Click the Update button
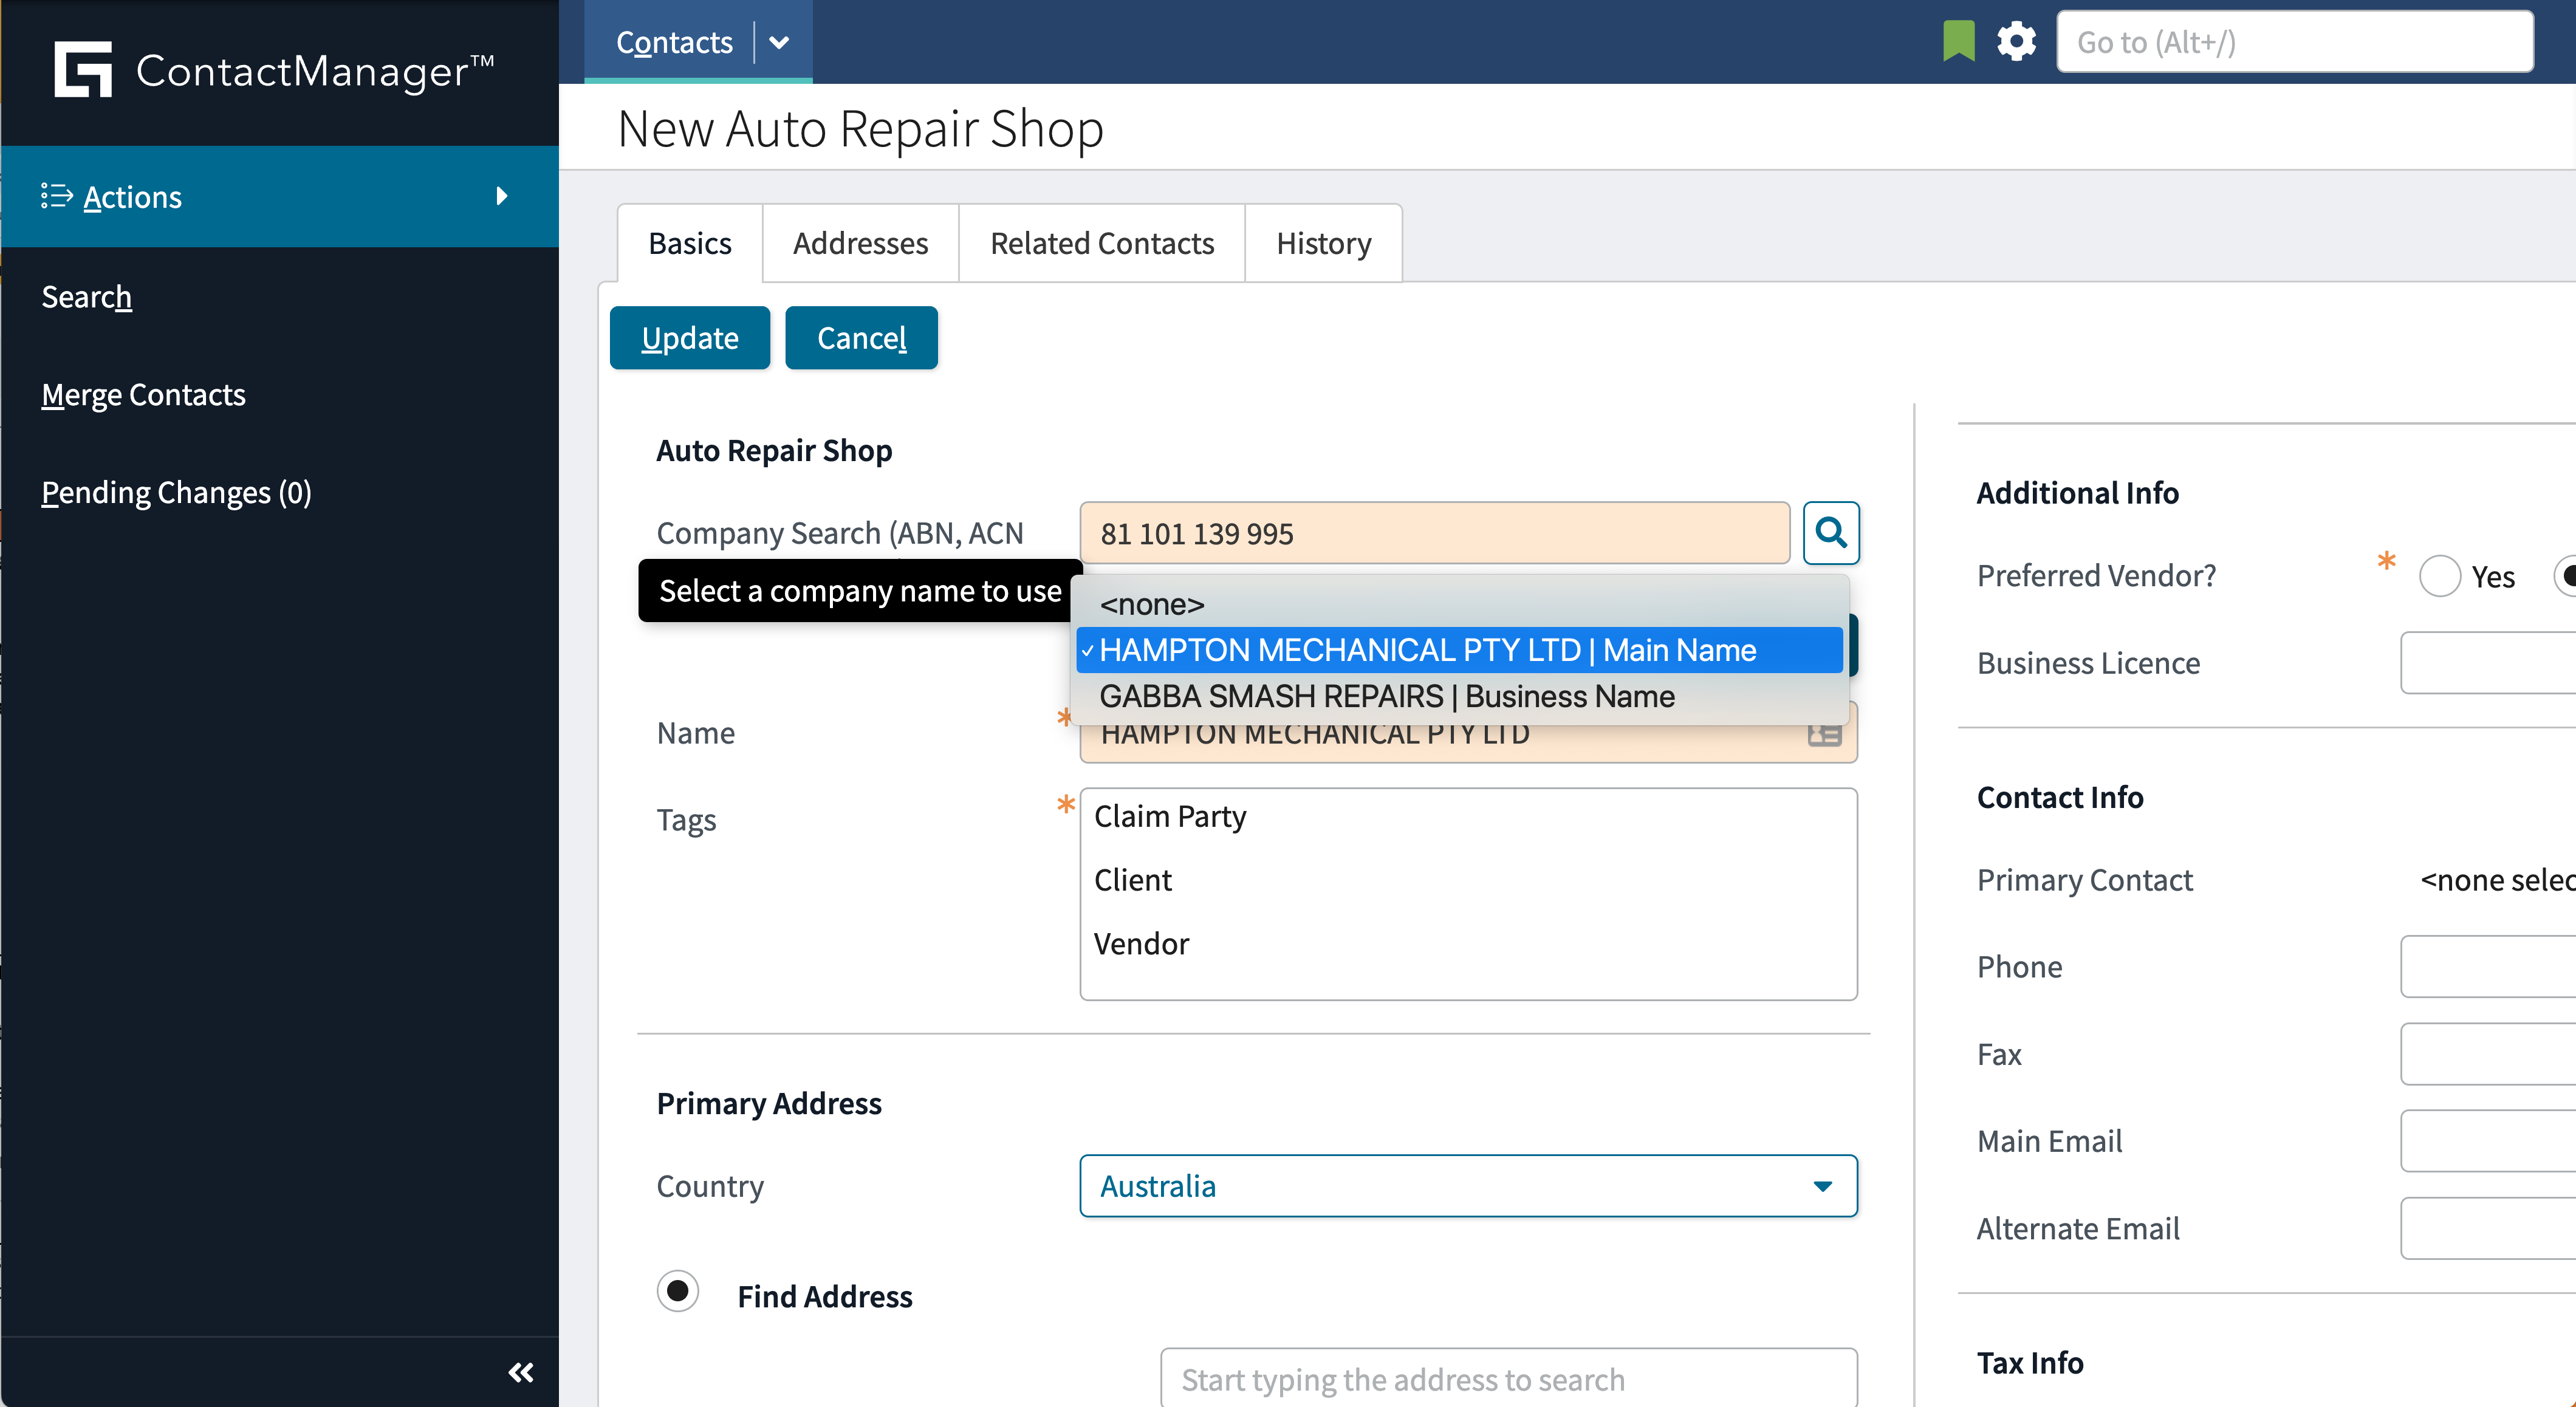 pyautogui.click(x=689, y=338)
